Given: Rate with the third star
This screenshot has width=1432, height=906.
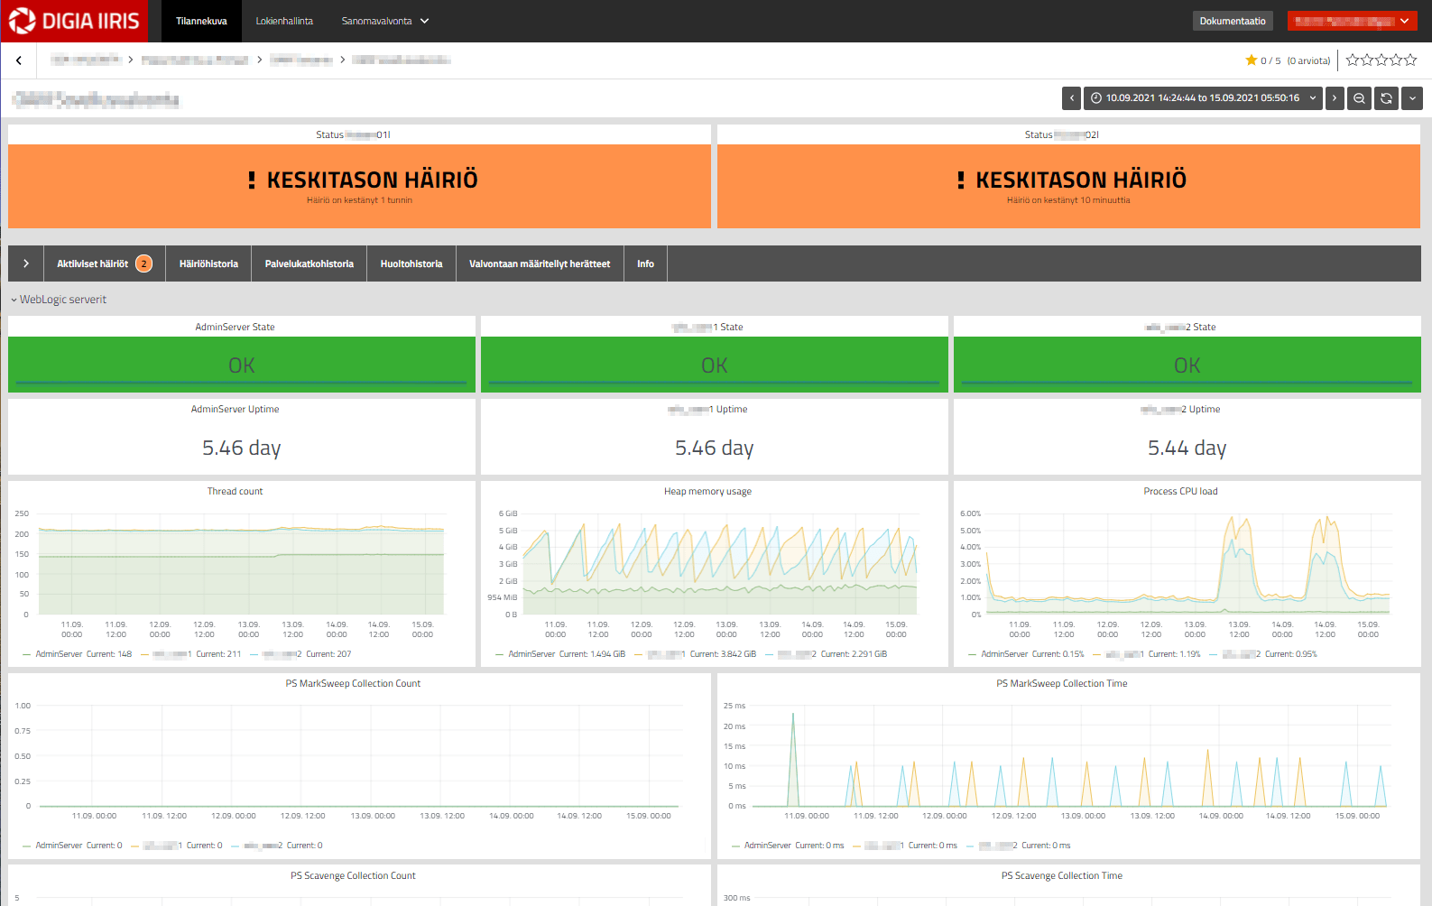Looking at the screenshot, I should point(1381,60).
